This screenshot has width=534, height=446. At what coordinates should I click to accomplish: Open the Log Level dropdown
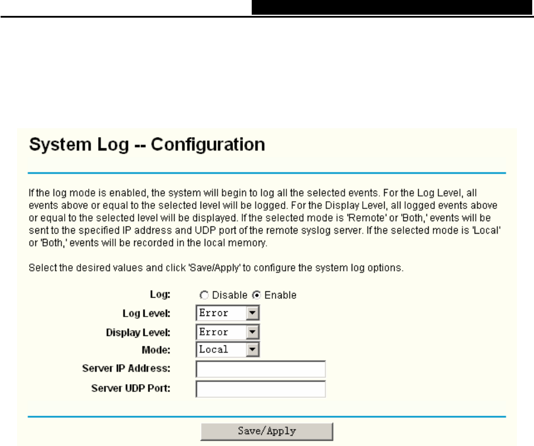(228, 313)
